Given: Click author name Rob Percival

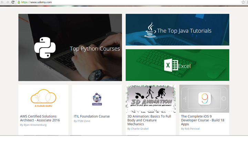Looking at the screenshot, I should point(192,129).
